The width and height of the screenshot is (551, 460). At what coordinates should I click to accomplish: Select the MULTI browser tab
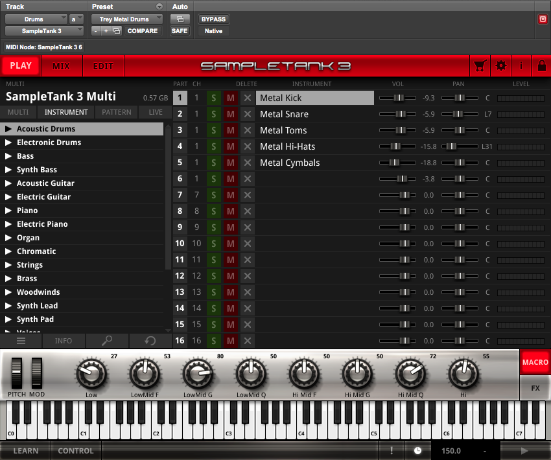point(18,112)
